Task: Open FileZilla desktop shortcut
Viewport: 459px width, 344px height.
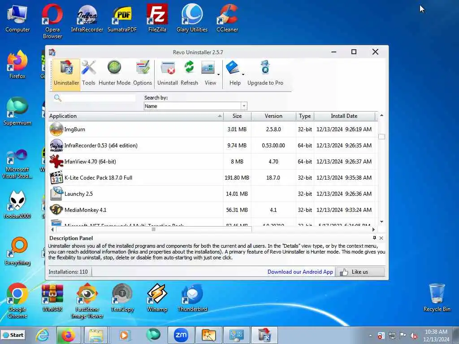Action: 157,18
